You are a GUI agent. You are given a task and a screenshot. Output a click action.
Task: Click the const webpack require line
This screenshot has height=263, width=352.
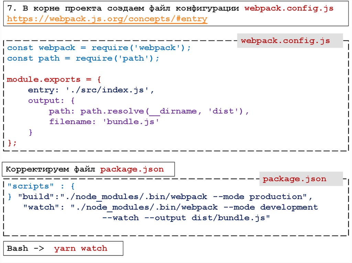99,48
